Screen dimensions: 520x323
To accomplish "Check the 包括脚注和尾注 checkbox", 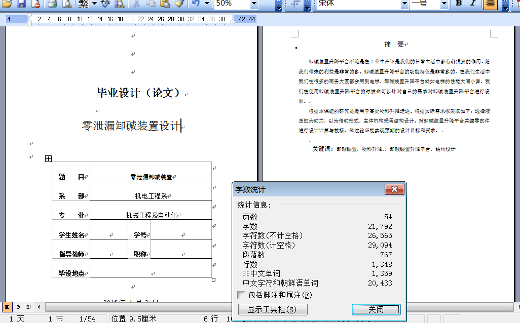I will click(241, 295).
